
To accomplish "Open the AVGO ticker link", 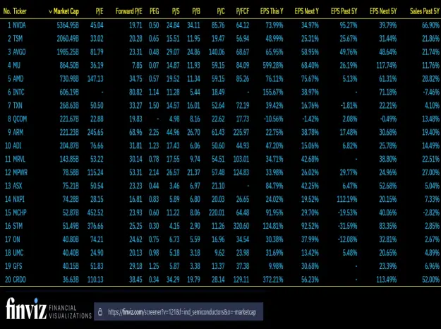I will coord(20,52).
